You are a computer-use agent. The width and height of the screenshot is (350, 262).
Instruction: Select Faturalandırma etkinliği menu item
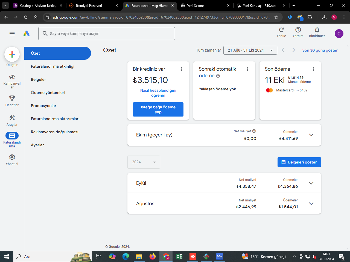(52, 66)
